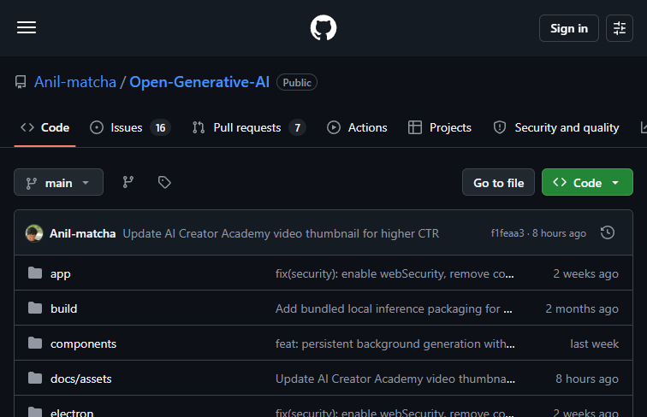Click folder icon beside docs/assets
Viewport: 647px width, 417px height.
[x=35, y=378]
